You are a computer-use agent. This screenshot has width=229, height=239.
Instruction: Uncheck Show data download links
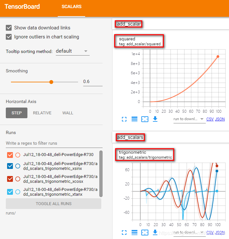[9, 28]
